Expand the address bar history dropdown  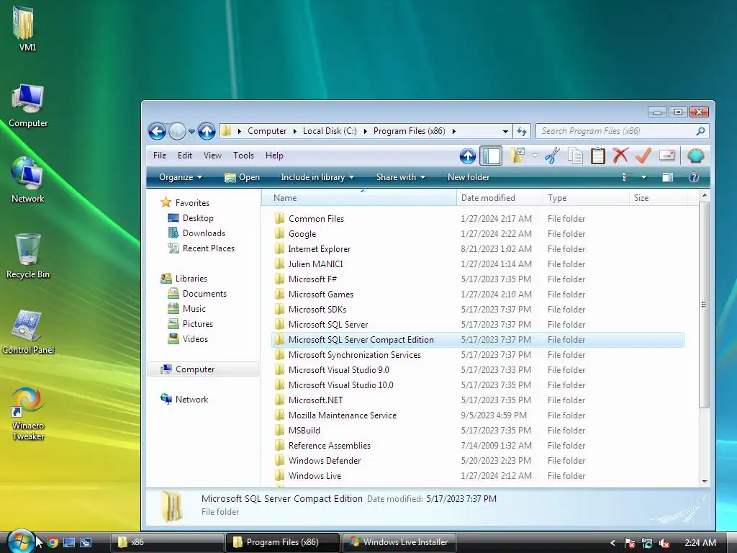click(x=505, y=131)
